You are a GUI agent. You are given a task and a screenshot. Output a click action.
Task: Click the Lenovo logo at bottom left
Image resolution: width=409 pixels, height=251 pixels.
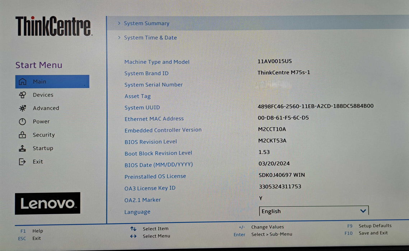pos(47,204)
